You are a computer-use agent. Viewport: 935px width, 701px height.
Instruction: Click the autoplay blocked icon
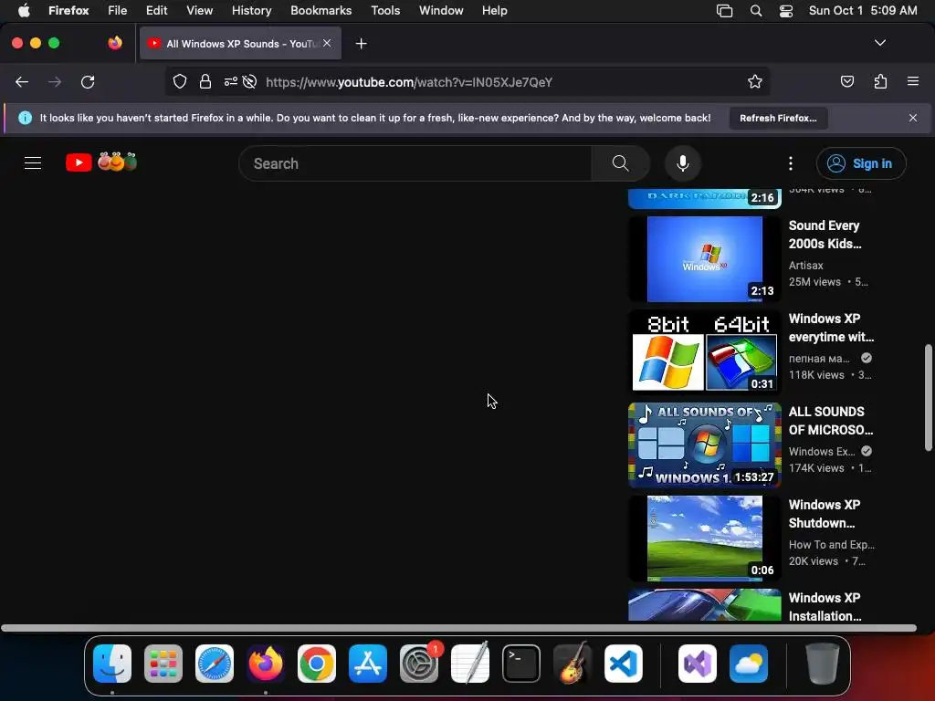tap(250, 81)
